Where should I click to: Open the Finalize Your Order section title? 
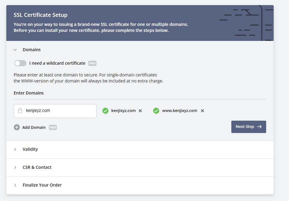(x=42, y=185)
